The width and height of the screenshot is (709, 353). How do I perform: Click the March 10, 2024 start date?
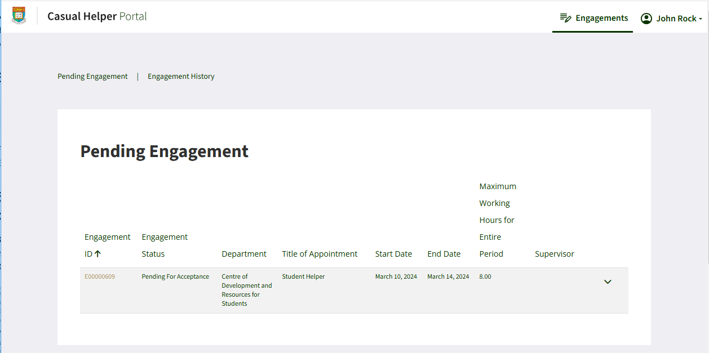coord(396,276)
